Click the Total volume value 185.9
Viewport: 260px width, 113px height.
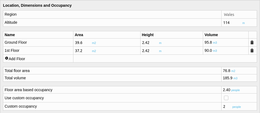[227, 78]
